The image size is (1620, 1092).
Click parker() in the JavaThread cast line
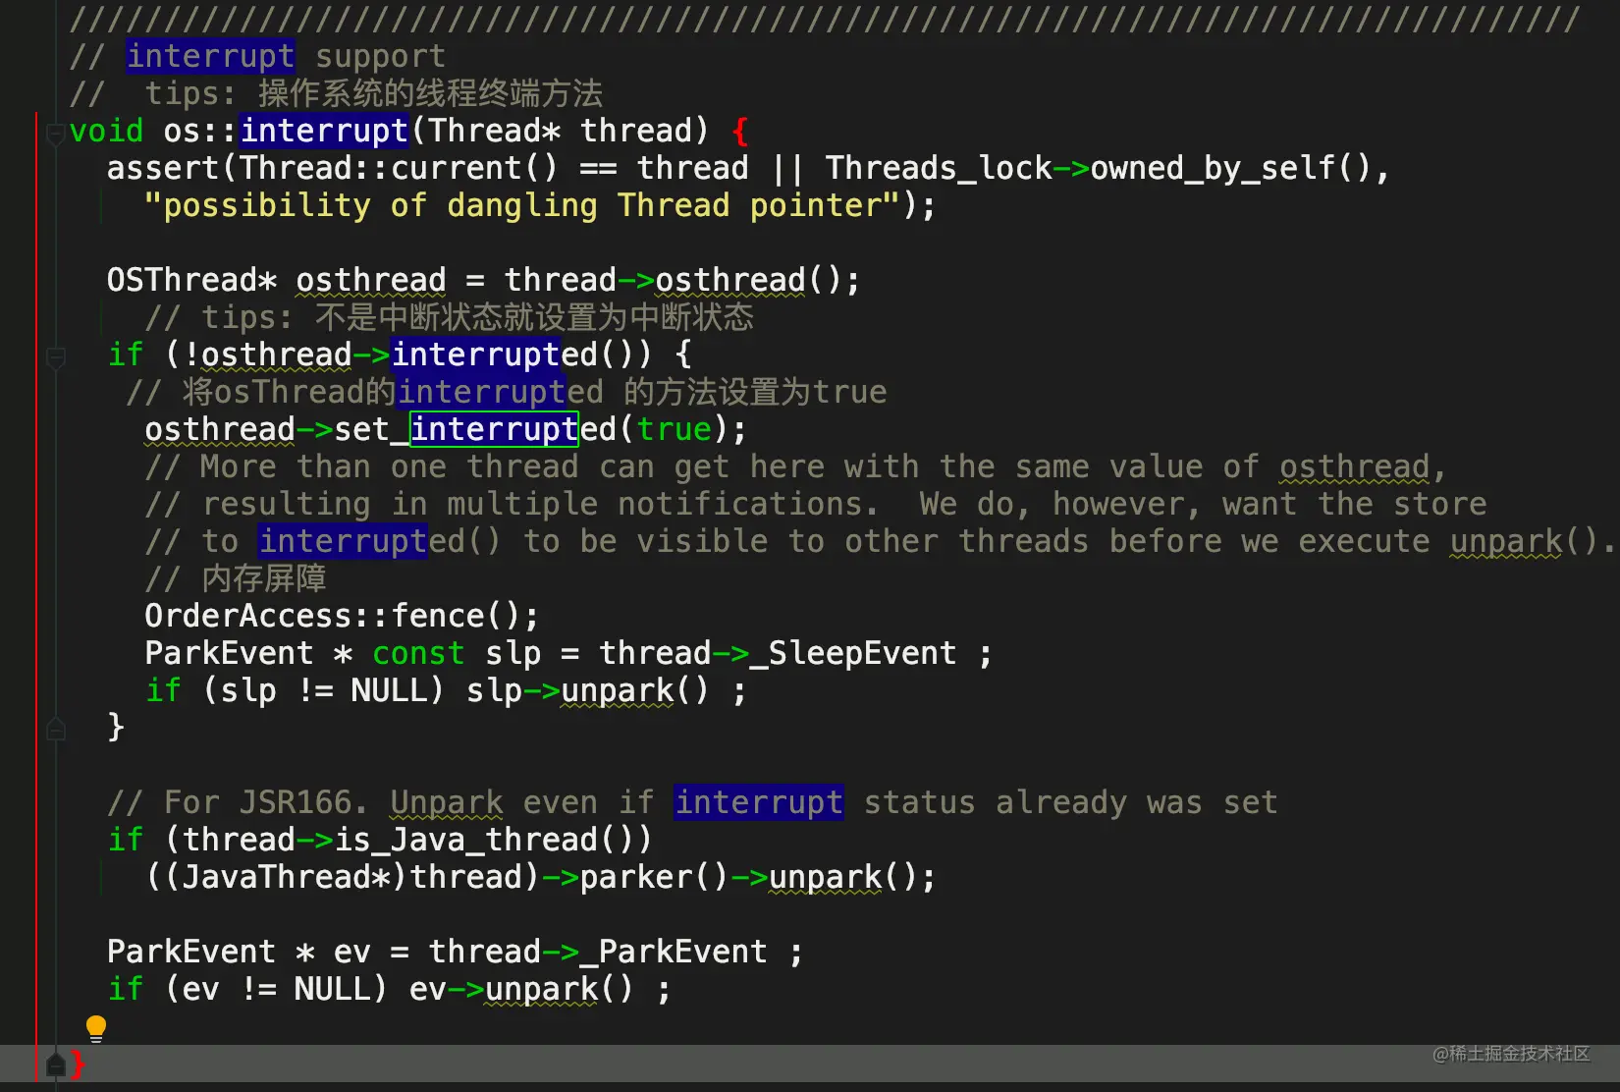click(x=653, y=877)
